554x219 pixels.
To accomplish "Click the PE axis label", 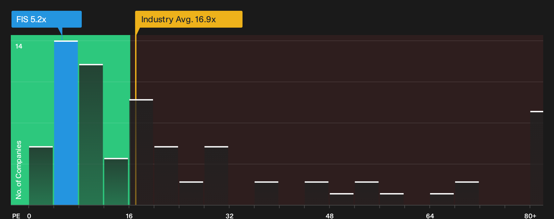I will pos(16,216).
